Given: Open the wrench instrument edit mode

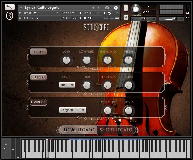Looking at the screenshot, I should tap(10, 7).
